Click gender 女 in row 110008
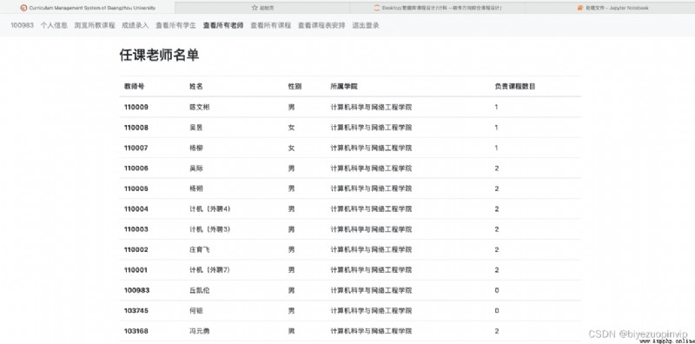Screen dimensions: 695x344 (x=291, y=127)
